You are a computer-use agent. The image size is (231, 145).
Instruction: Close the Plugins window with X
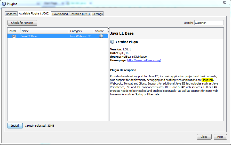pyautogui.click(x=224, y=3)
